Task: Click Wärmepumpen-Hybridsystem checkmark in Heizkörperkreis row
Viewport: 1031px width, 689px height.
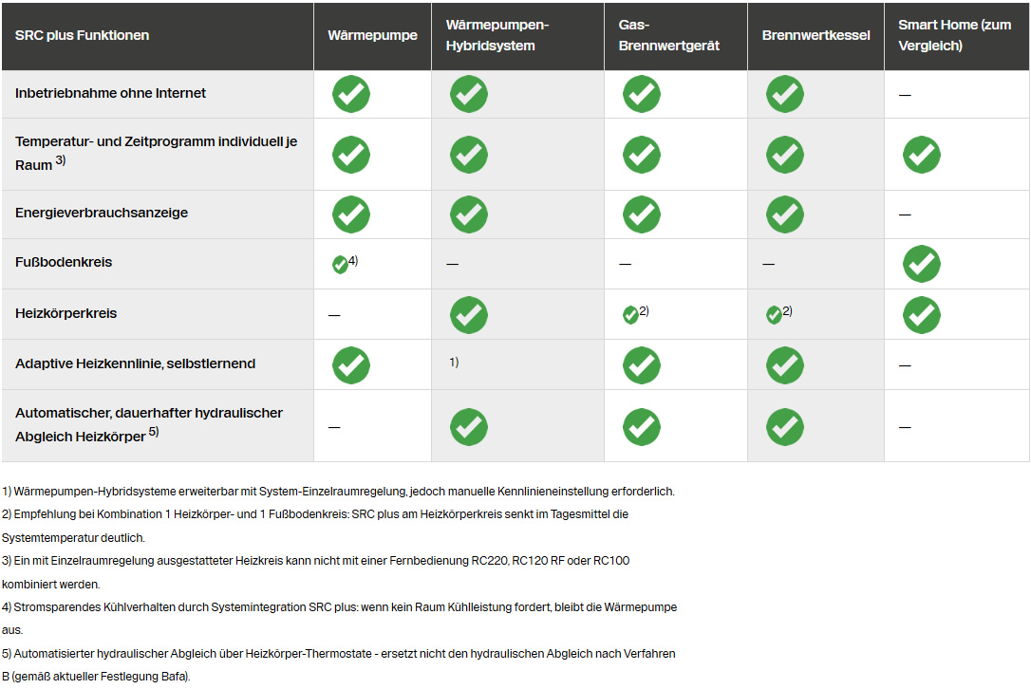Action: click(469, 315)
